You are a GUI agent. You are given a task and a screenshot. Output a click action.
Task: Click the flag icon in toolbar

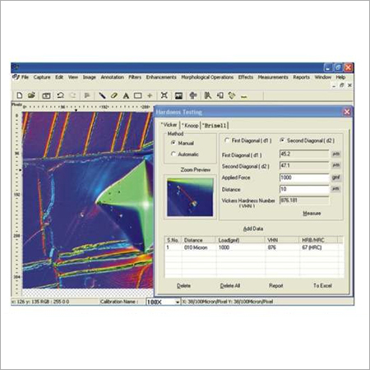87,95
